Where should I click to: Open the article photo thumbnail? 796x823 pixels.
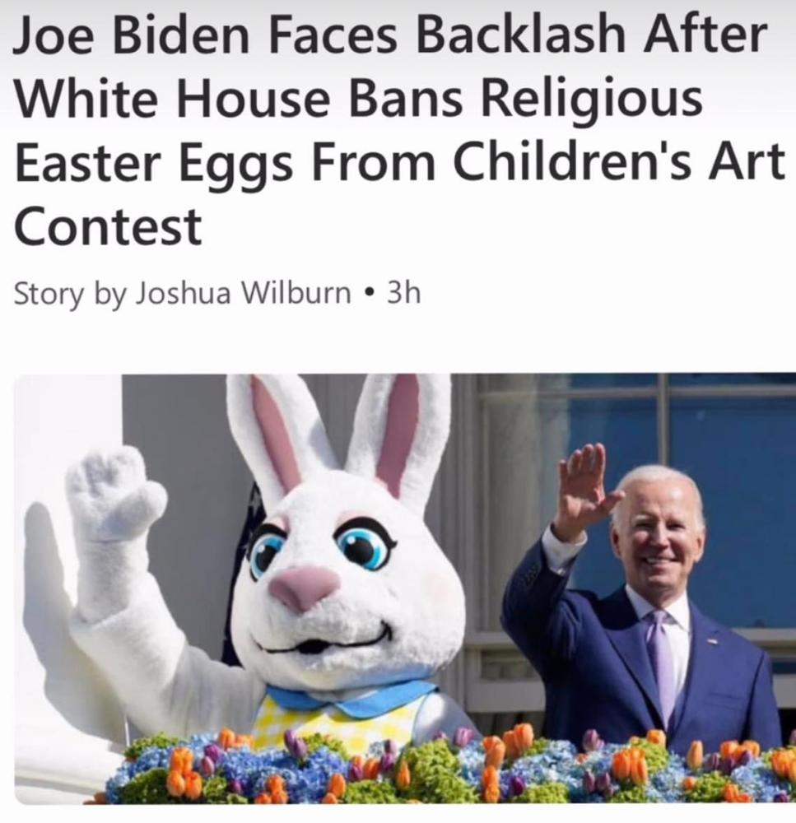(x=404, y=589)
